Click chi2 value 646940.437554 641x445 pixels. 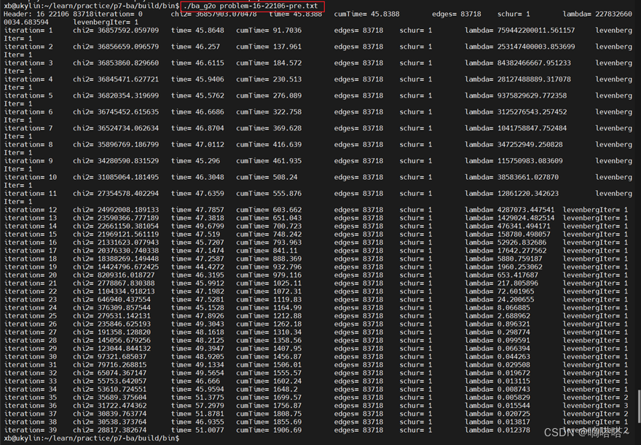point(124,300)
